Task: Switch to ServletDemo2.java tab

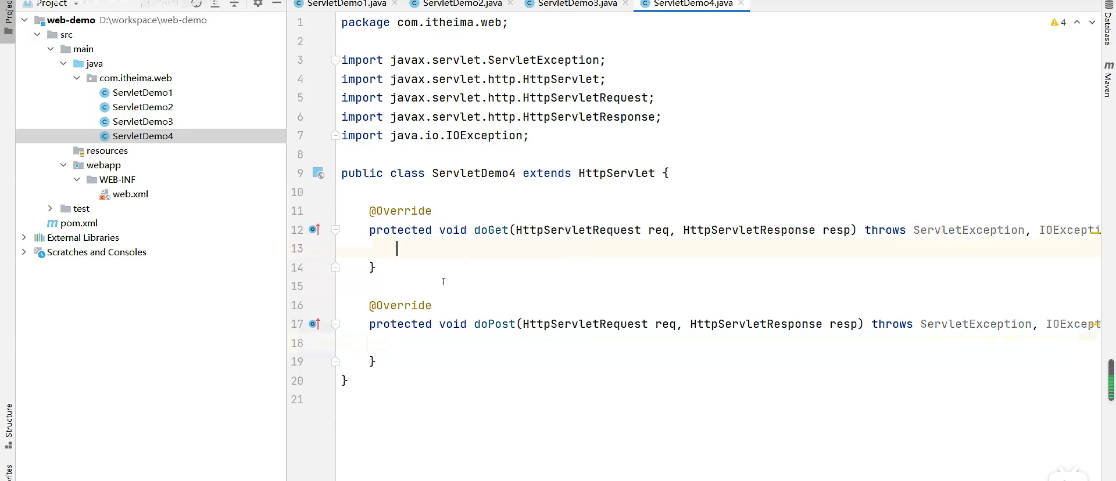Action: click(x=462, y=3)
